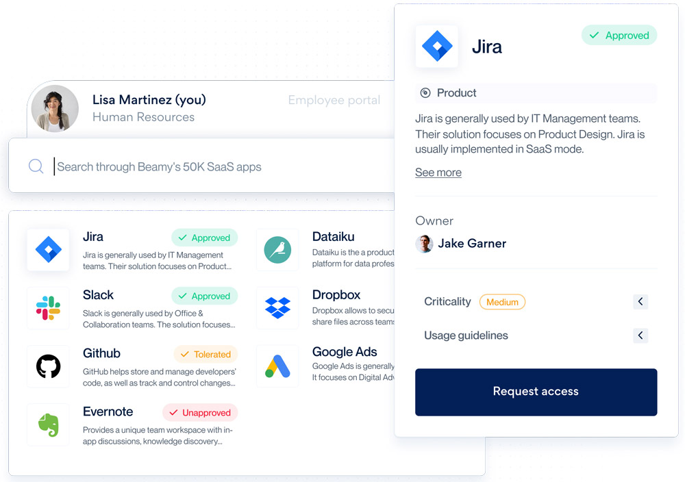Open the See more link
This screenshot has height=482, width=685.
click(438, 173)
